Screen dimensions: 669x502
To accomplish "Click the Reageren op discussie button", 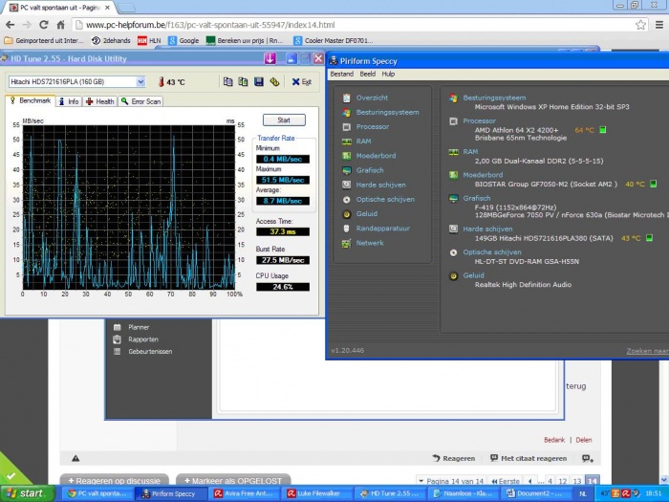I will [x=115, y=480].
